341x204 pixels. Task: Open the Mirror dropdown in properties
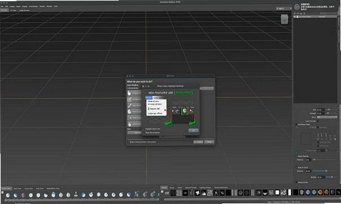[x=327, y=117]
